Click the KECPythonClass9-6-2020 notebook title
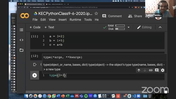This screenshot has height=99, width=176. point(65,13)
